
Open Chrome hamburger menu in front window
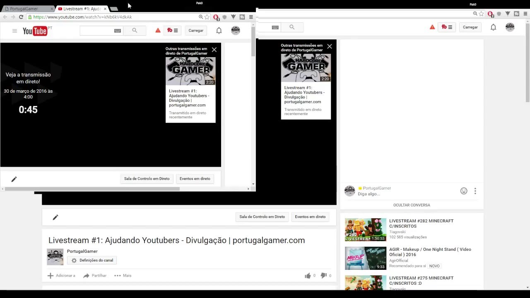[x=251, y=17]
